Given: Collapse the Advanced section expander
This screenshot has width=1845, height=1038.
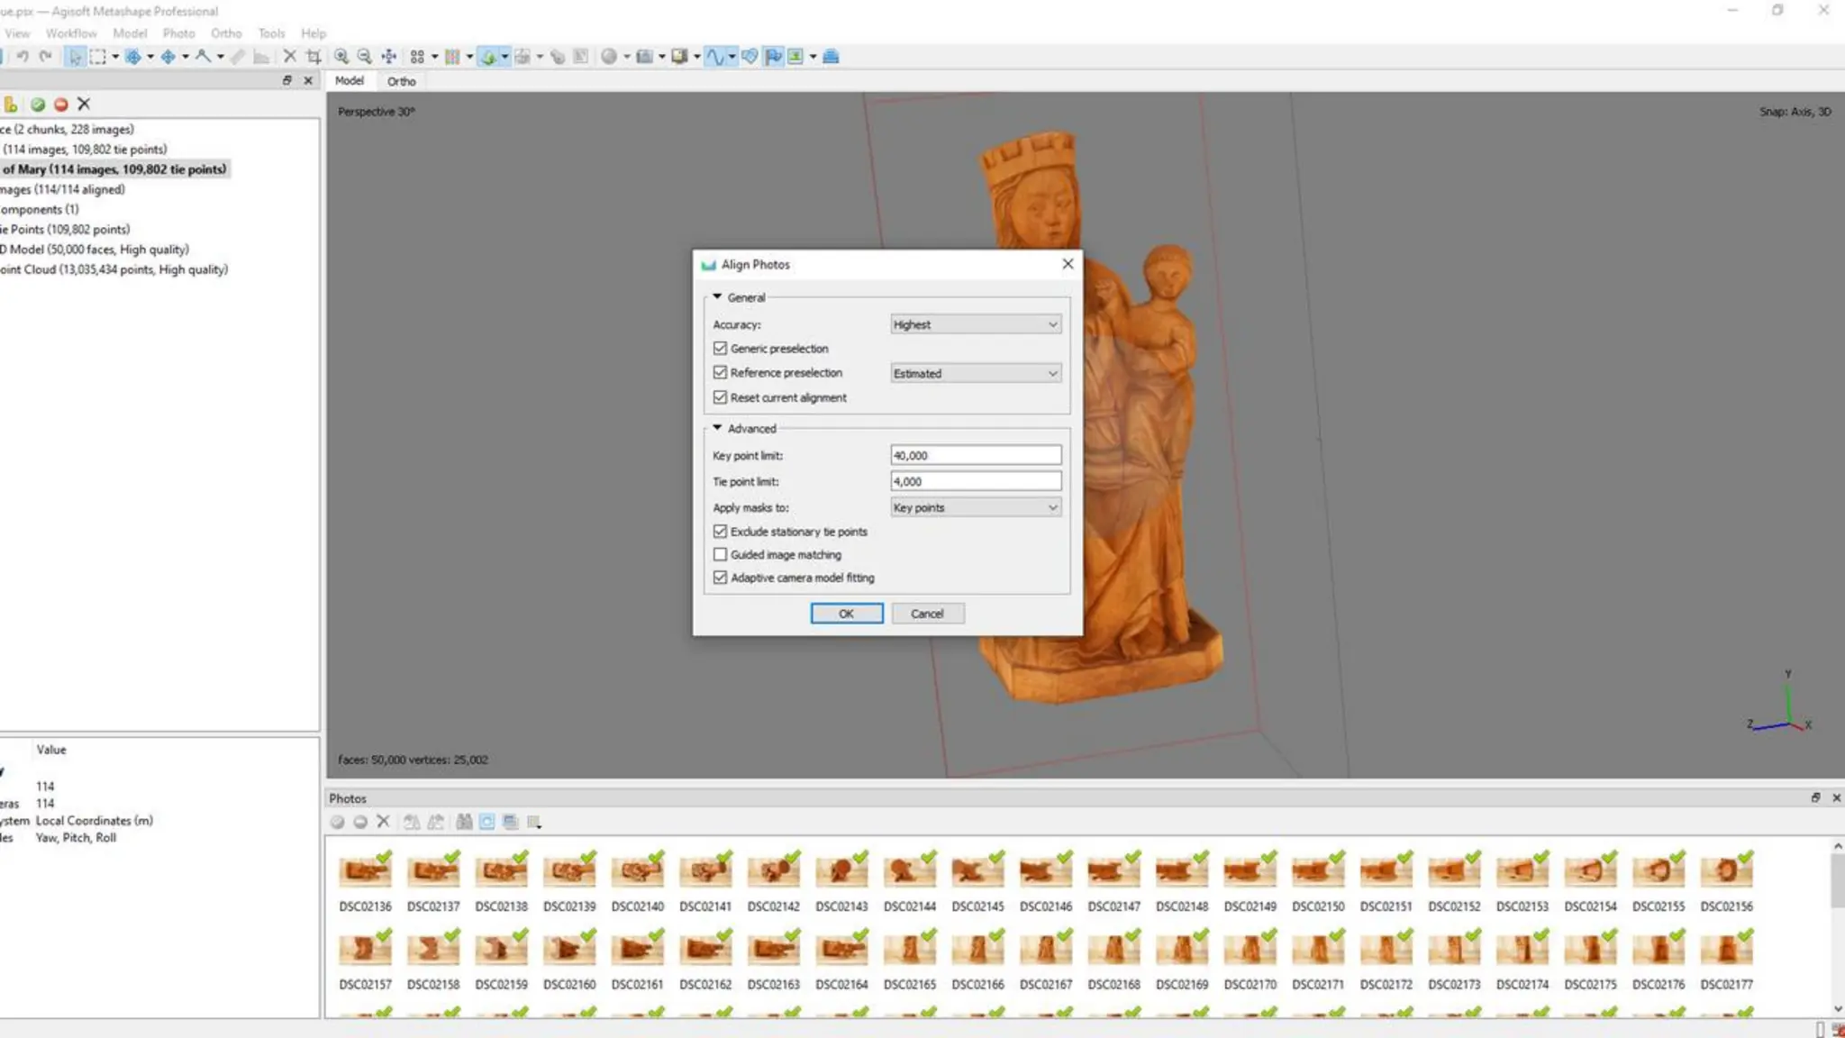Looking at the screenshot, I should point(717,428).
